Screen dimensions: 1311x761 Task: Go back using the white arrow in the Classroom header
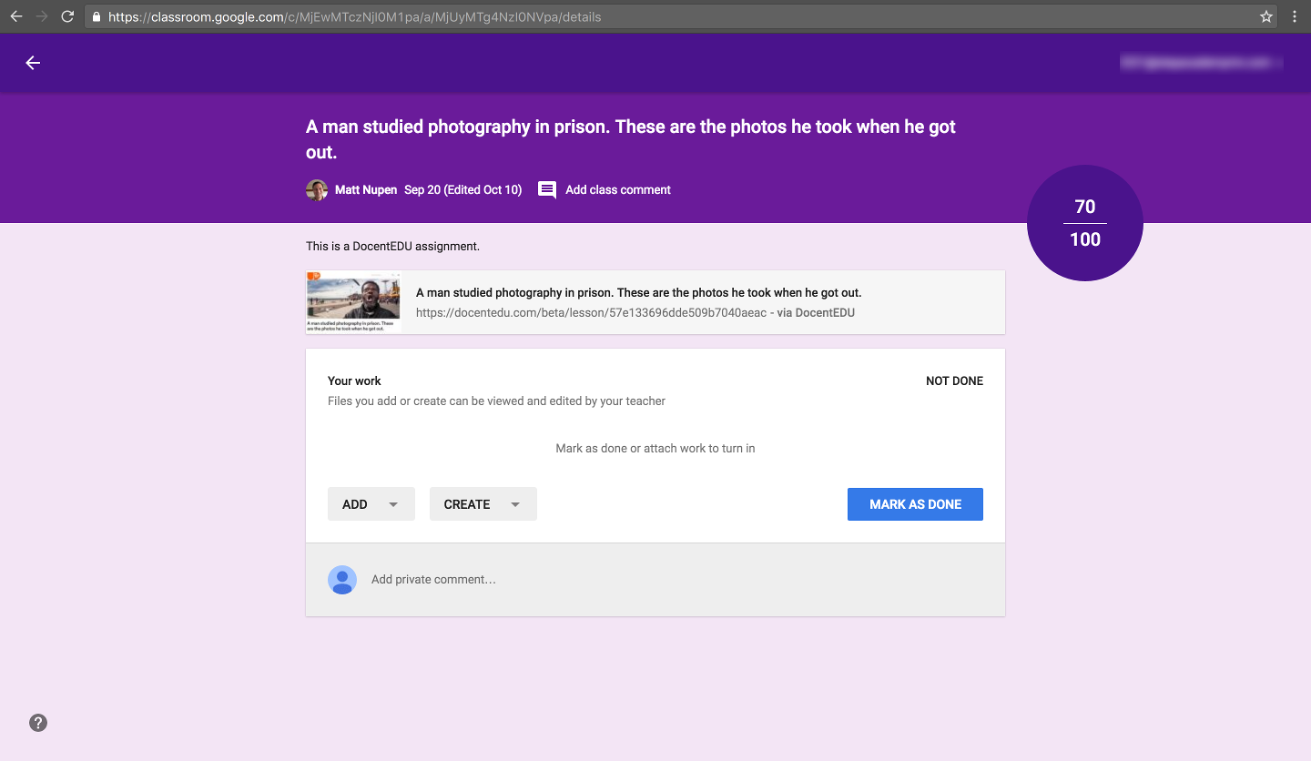point(33,63)
